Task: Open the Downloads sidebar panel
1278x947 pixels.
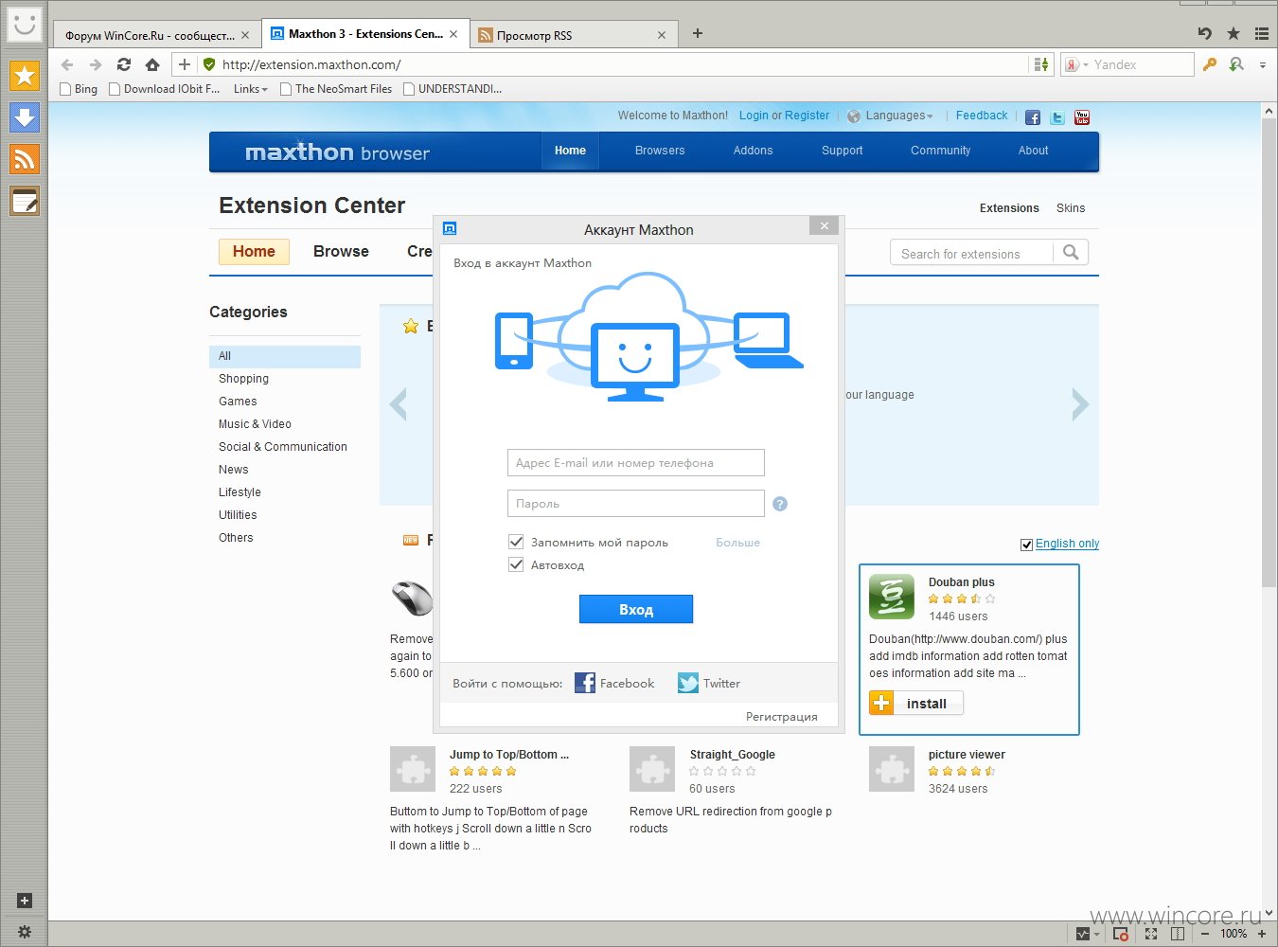Action: click(25, 117)
